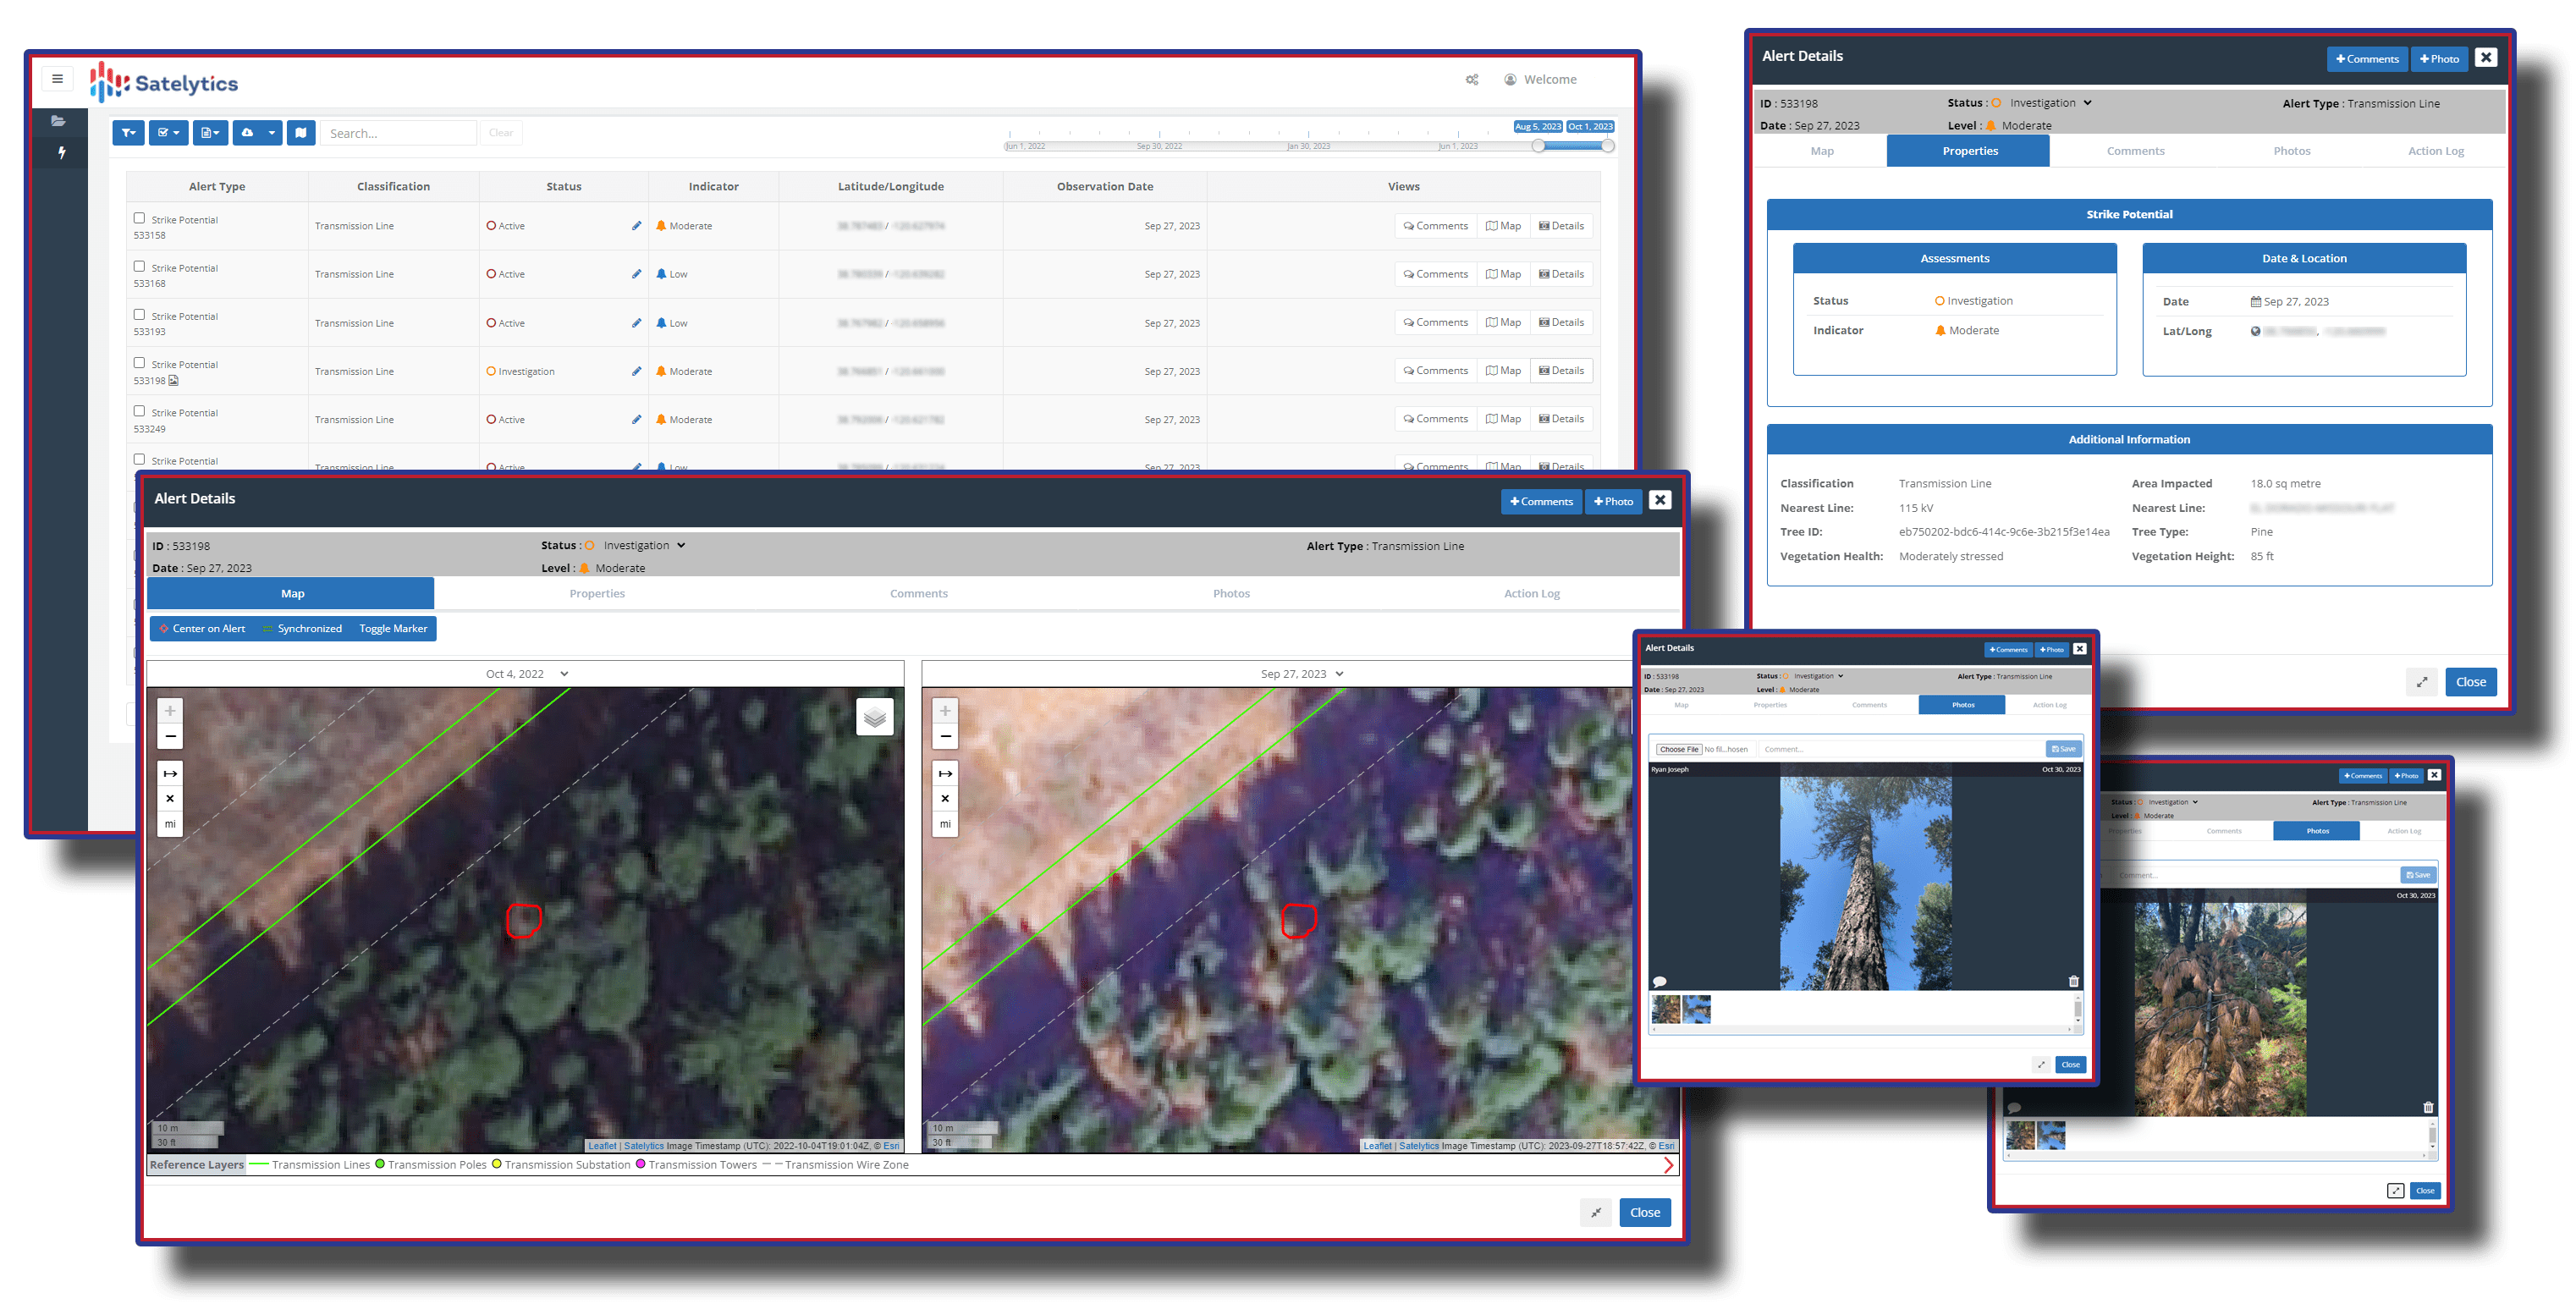Edit status pencil for alert 533158
This screenshot has width=2576, height=1315.
pyautogui.click(x=636, y=226)
